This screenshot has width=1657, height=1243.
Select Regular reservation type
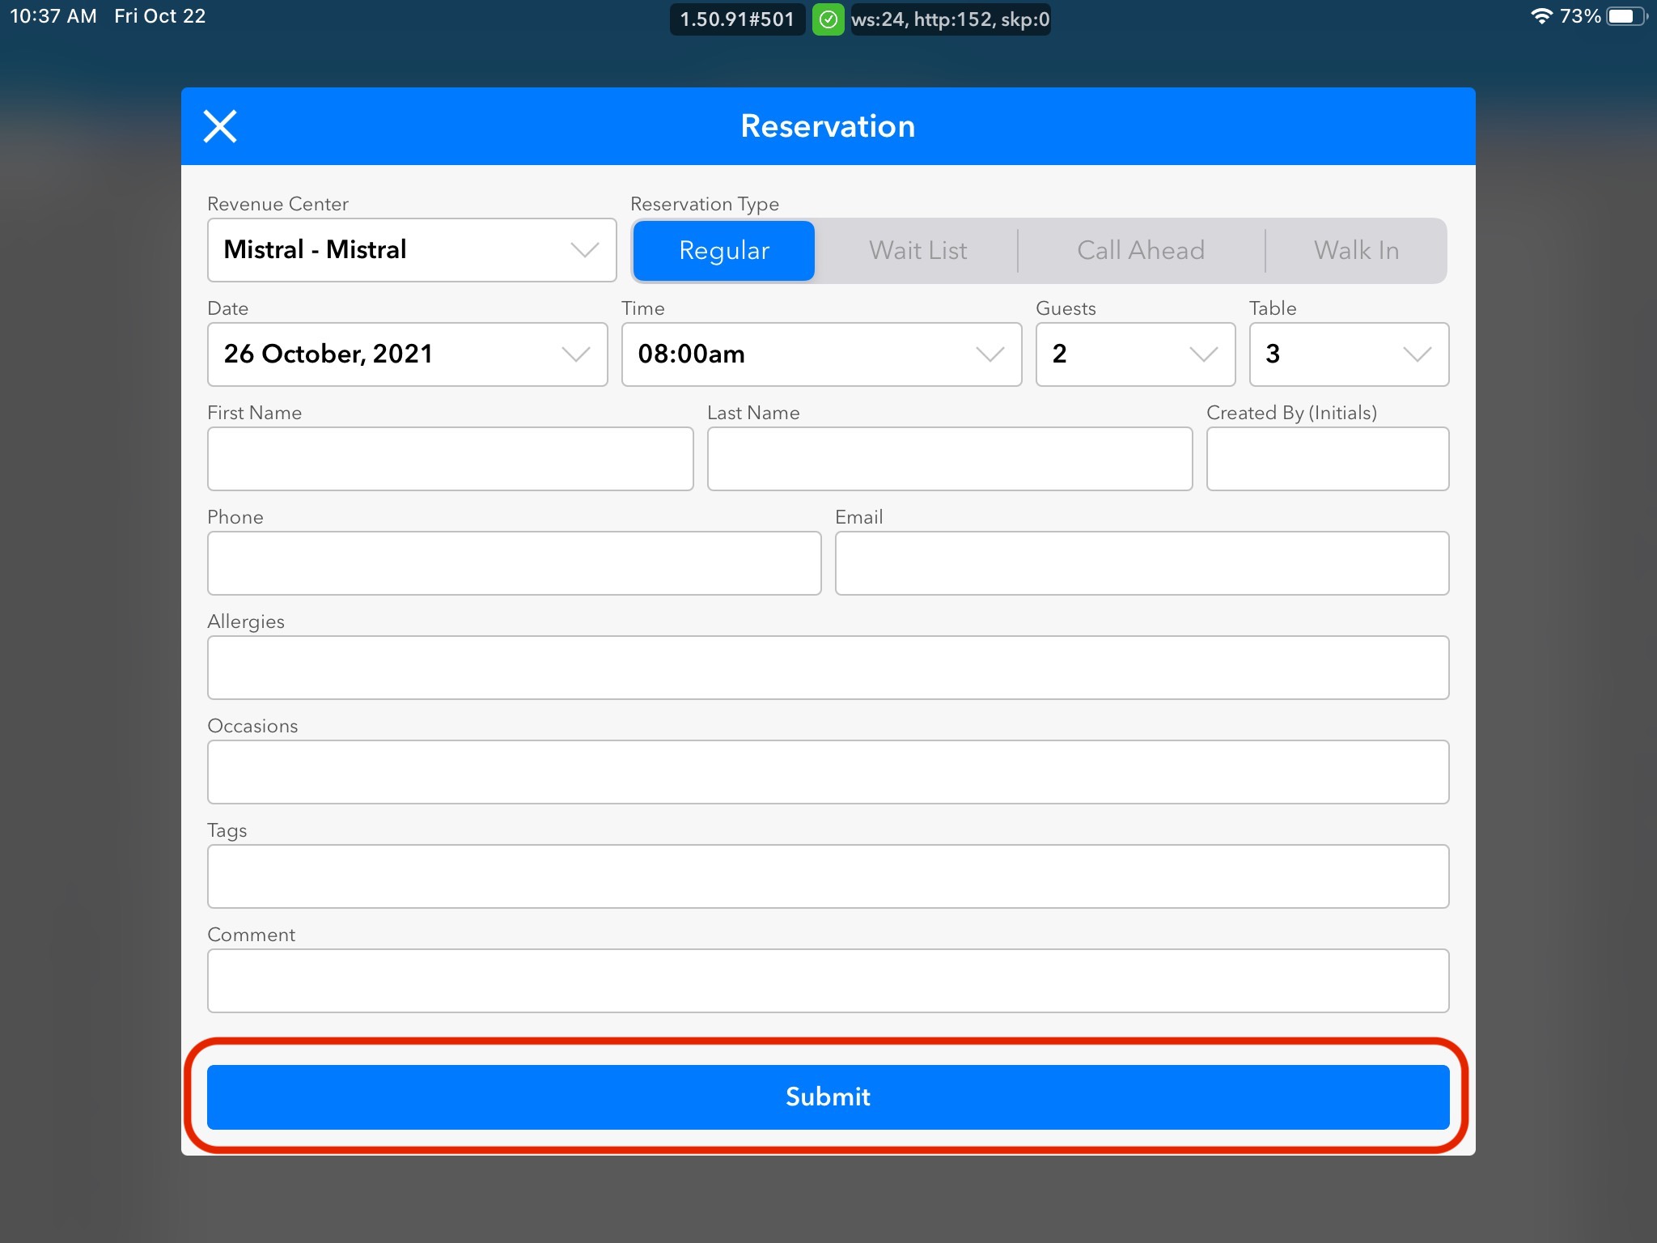(x=723, y=251)
